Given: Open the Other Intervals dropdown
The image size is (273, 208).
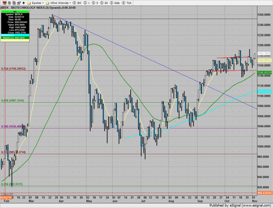Looking at the screenshot, I should point(58,3).
